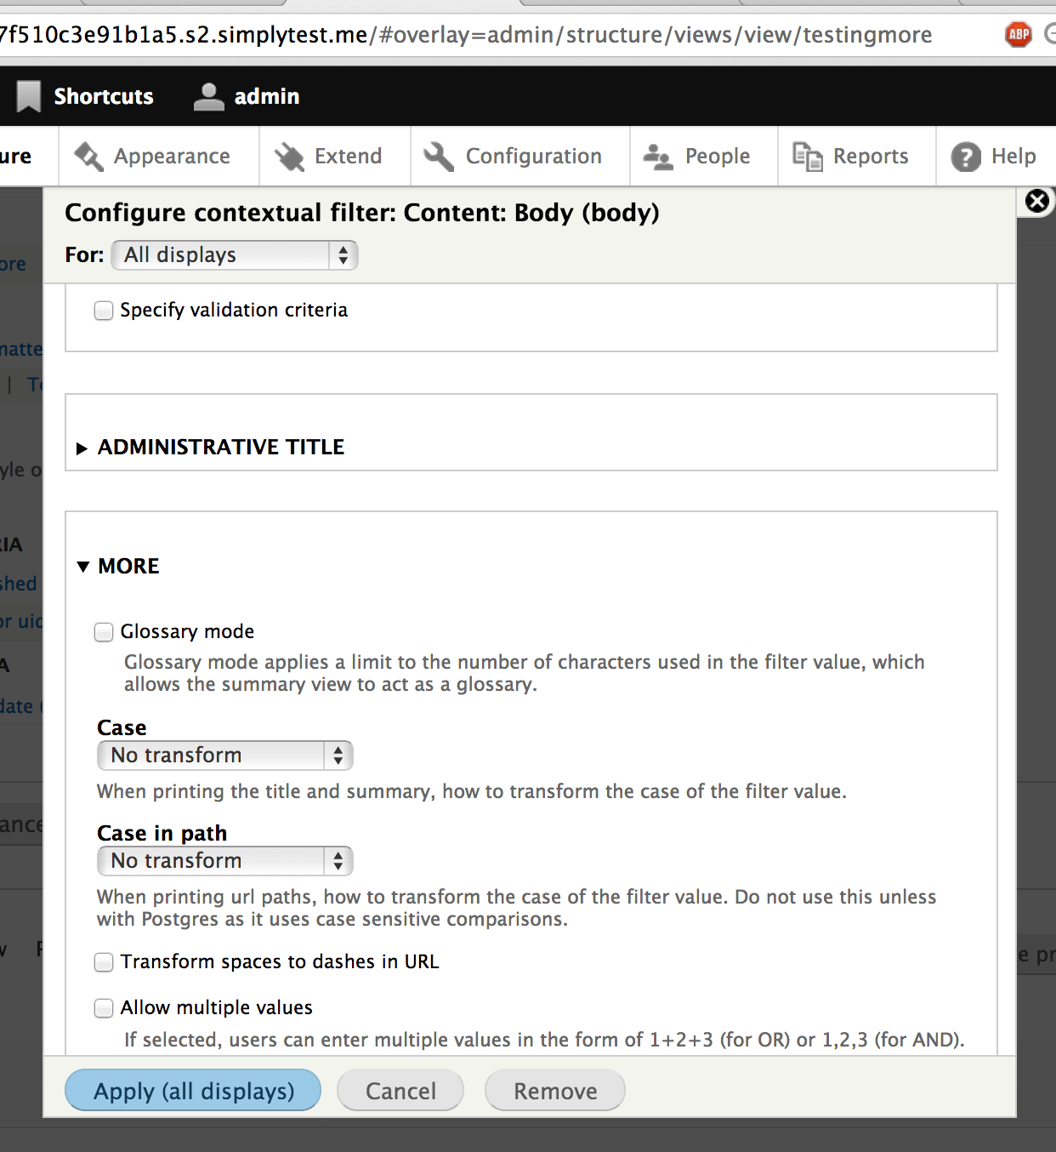Enable Specify validation criteria checkbox
The width and height of the screenshot is (1056, 1152).
(104, 311)
